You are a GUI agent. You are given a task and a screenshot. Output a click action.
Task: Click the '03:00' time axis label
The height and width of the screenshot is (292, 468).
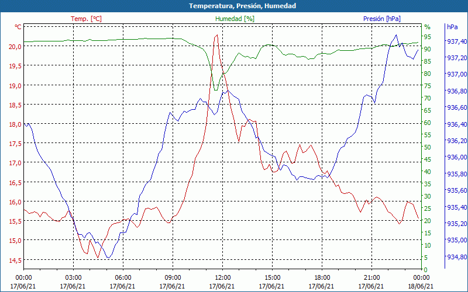pos(73,278)
